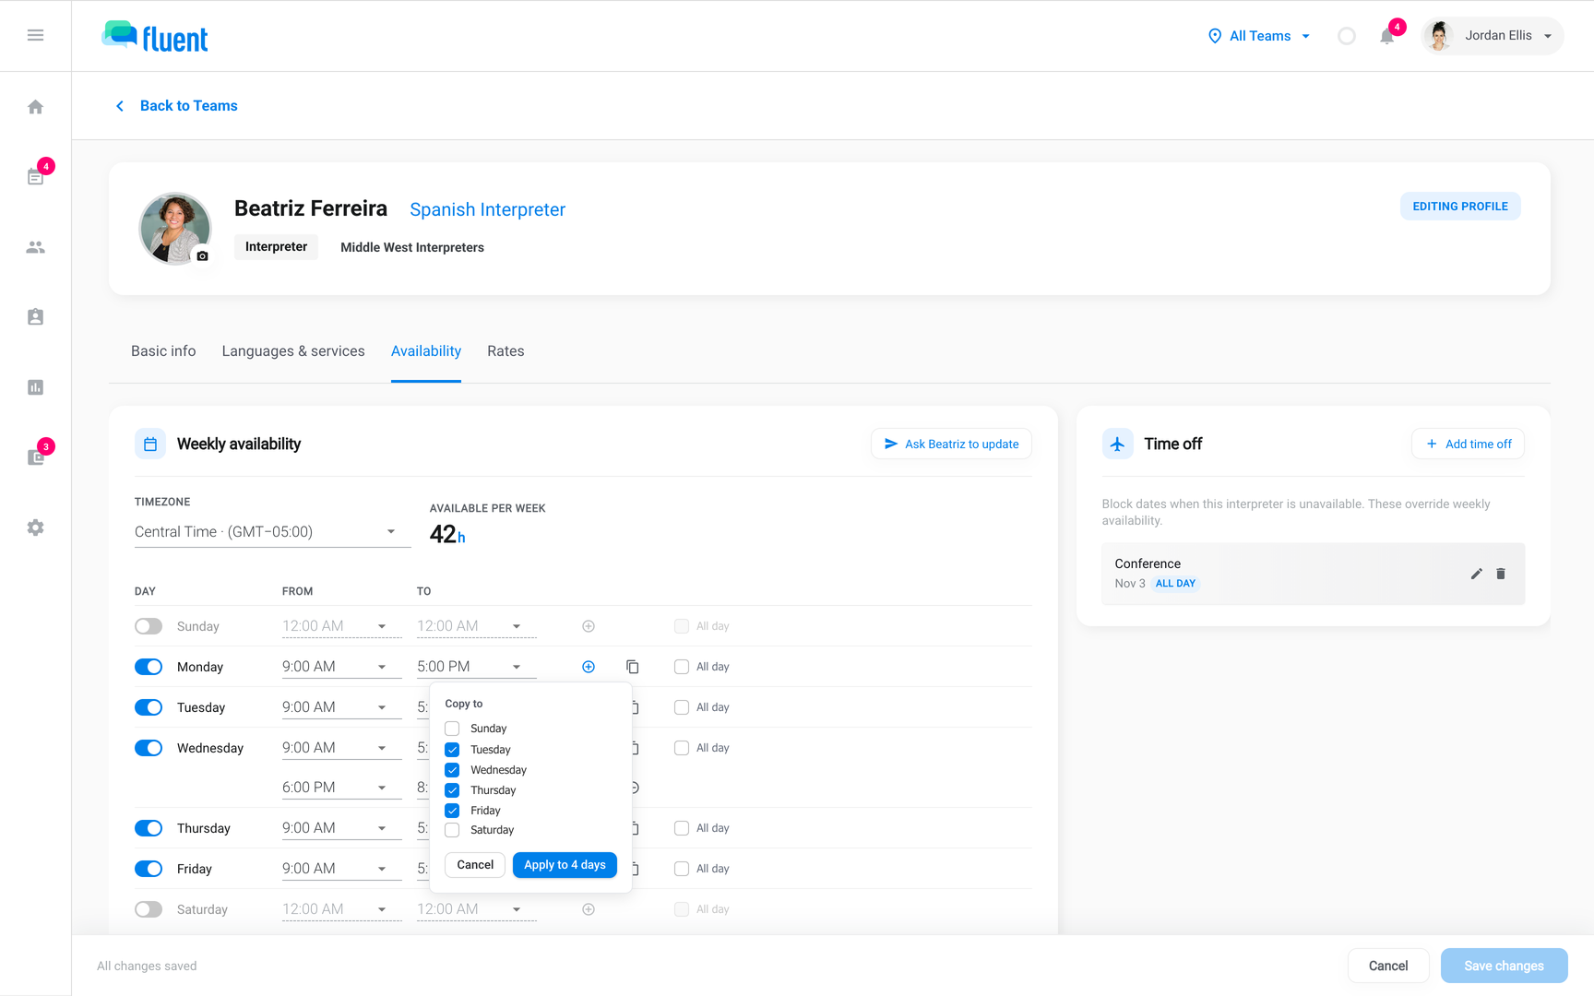
Task: Open the All Teams dropdown
Action: (x=1259, y=36)
